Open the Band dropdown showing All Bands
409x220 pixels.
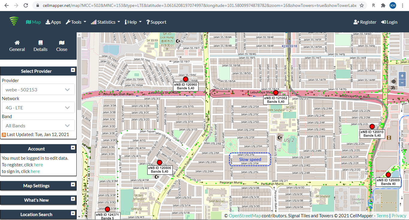[38, 126]
